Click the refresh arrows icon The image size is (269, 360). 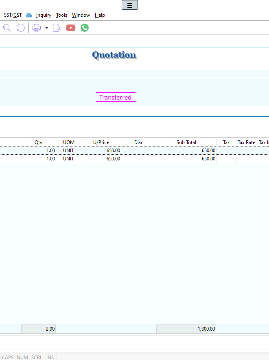click(x=21, y=28)
